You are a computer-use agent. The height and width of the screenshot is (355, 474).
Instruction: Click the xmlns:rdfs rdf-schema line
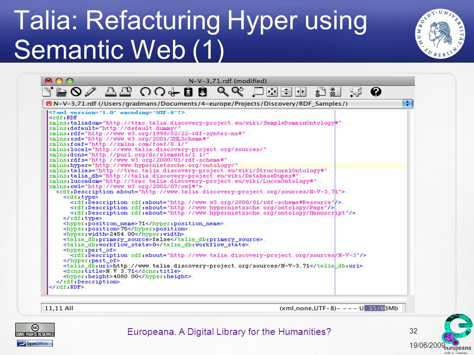pyautogui.click(x=138, y=160)
